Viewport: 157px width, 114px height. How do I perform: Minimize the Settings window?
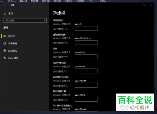137,5
